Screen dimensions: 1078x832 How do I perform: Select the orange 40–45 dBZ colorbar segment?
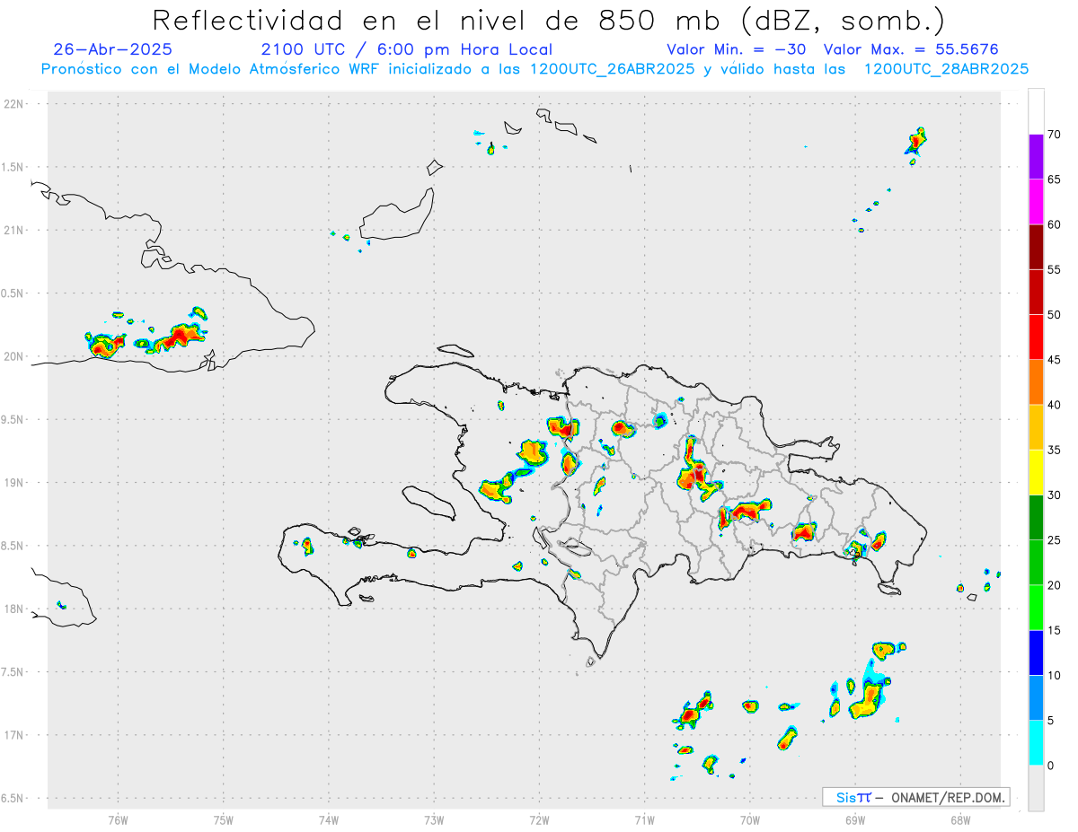click(1036, 381)
